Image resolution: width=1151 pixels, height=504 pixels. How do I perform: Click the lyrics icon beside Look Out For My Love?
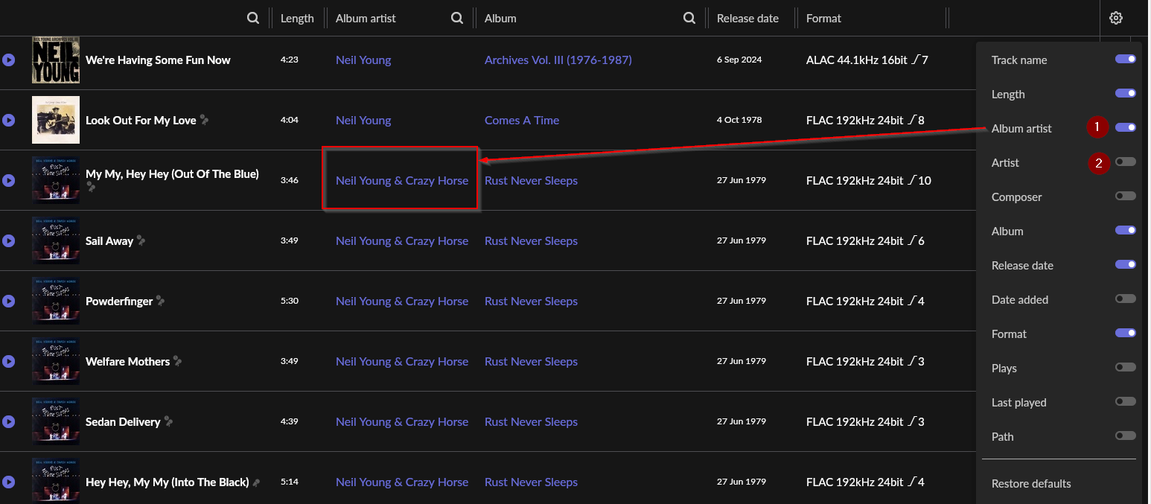point(204,120)
